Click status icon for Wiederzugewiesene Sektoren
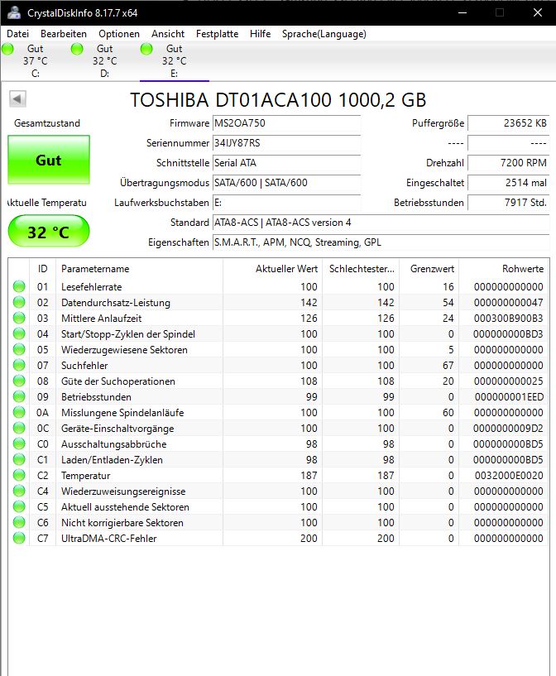The image size is (556, 676). pyautogui.click(x=19, y=349)
